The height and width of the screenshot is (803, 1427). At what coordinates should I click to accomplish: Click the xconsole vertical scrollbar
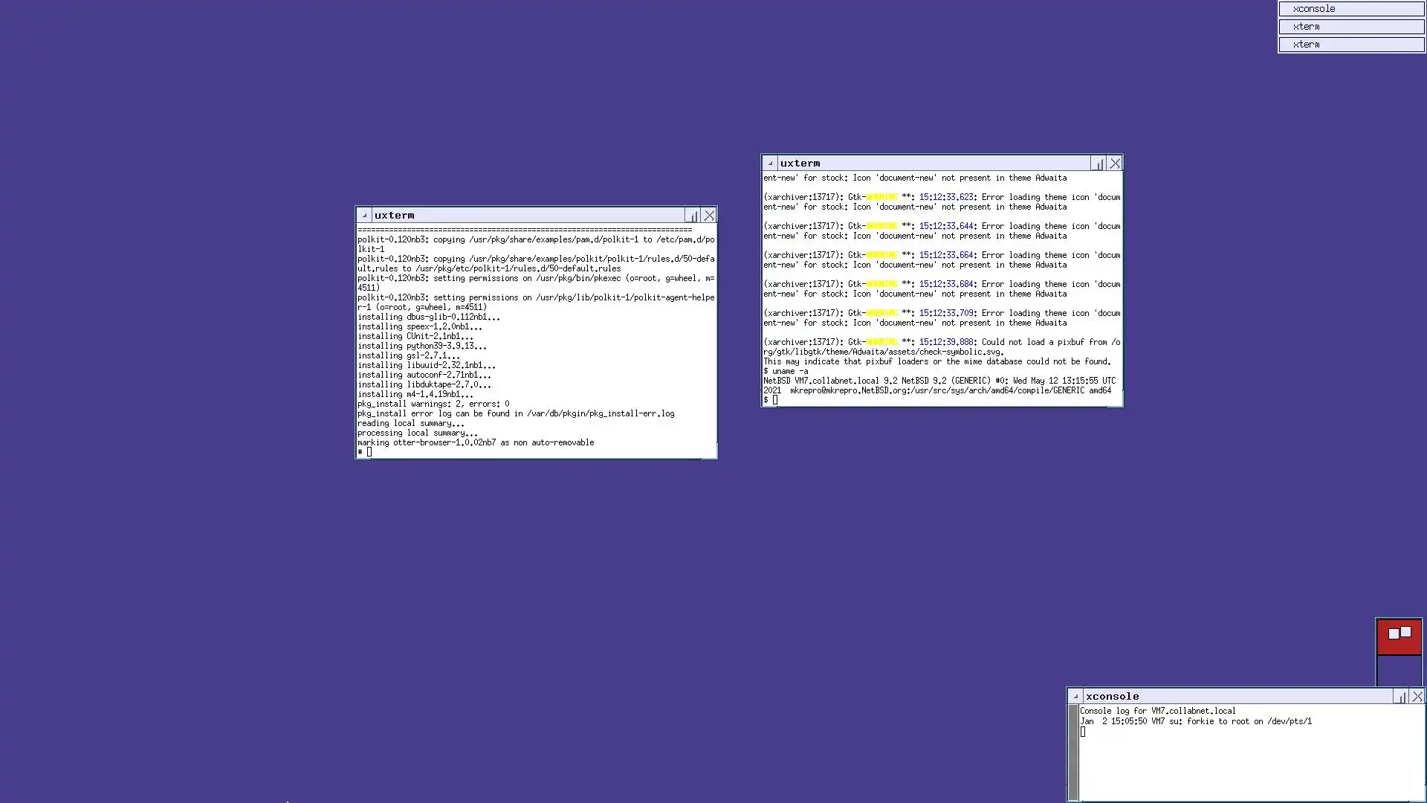pos(1073,752)
